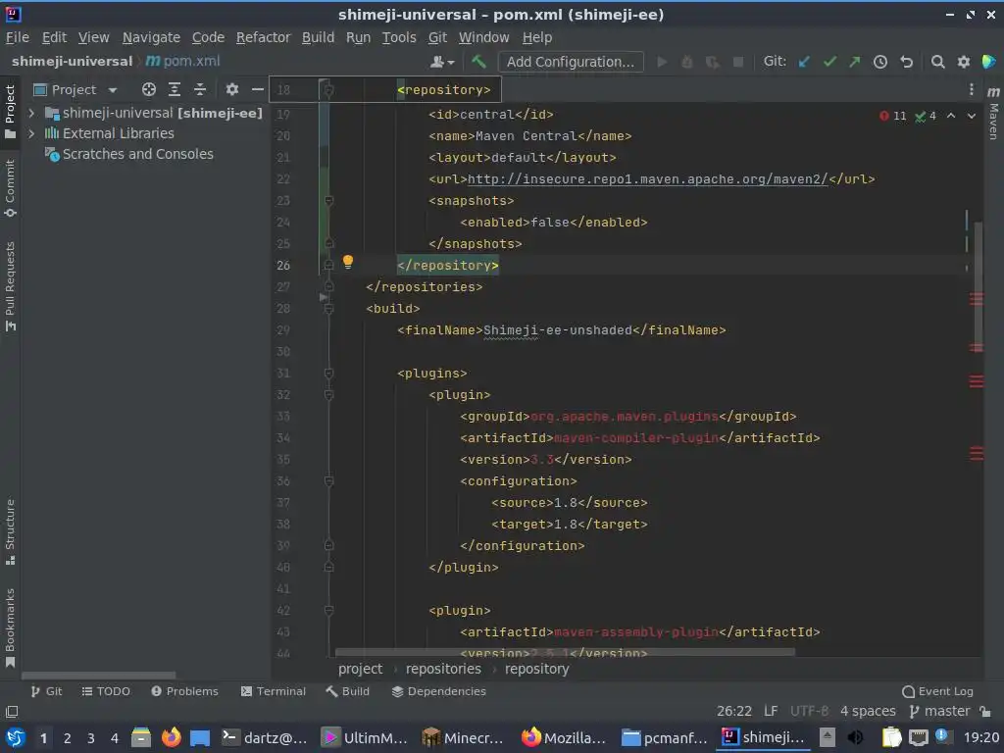Open the Terminal tool window
This screenshot has width=1004, height=753.
[x=274, y=691]
